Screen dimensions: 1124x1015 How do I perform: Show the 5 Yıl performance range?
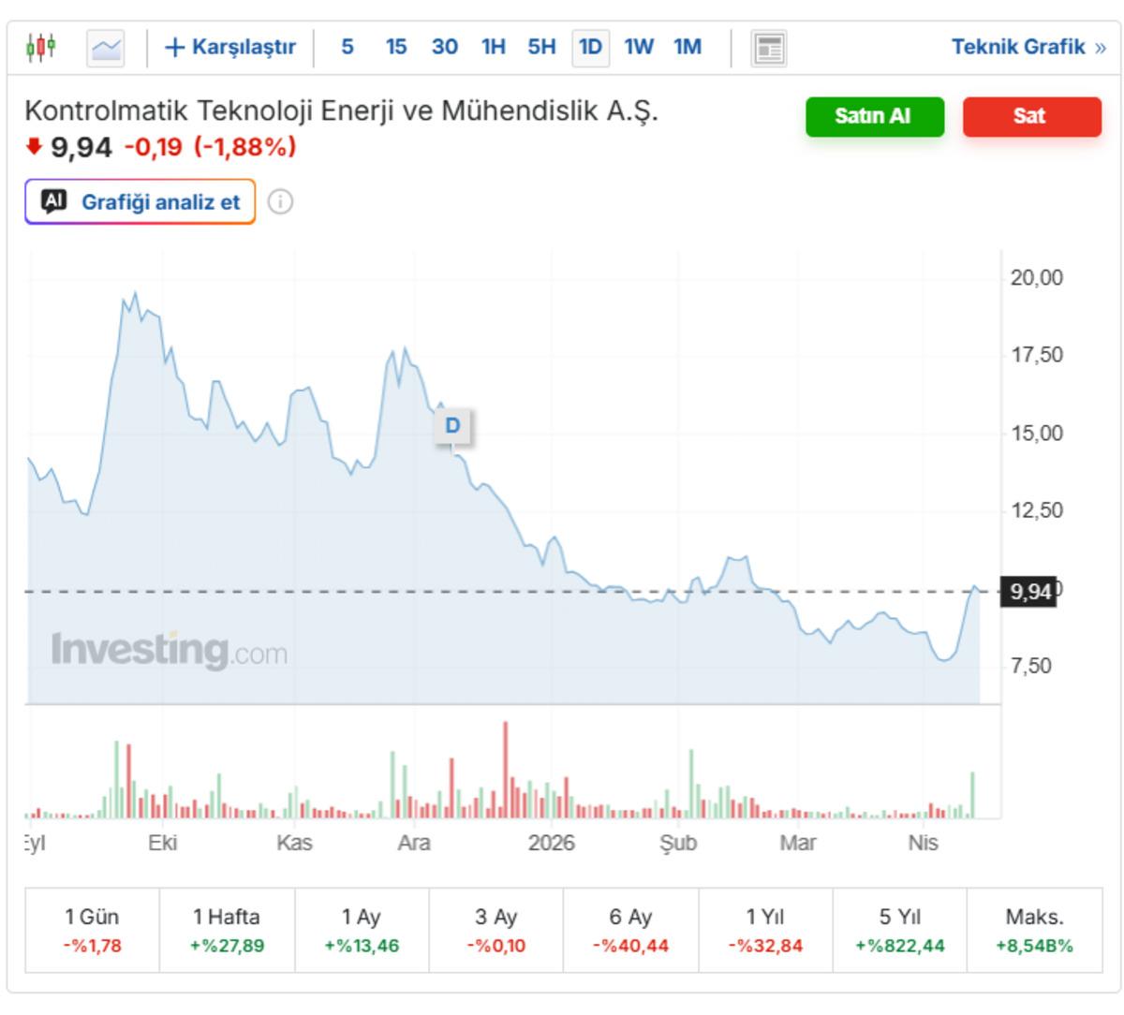899,930
